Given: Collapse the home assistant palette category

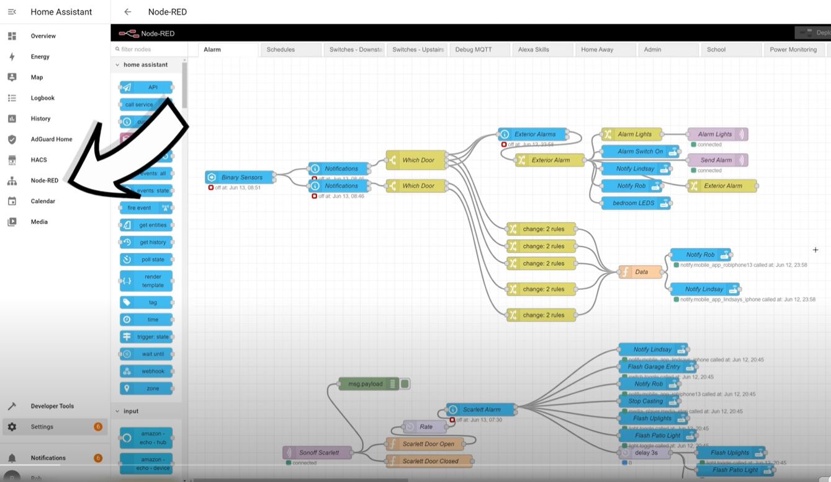Looking at the screenshot, I should (x=117, y=64).
